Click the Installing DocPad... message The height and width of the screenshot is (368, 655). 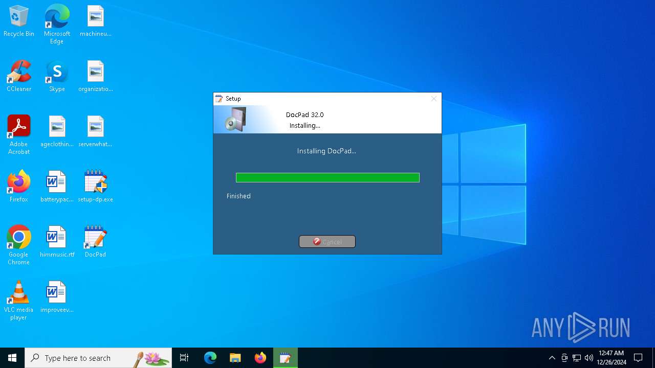pos(326,151)
